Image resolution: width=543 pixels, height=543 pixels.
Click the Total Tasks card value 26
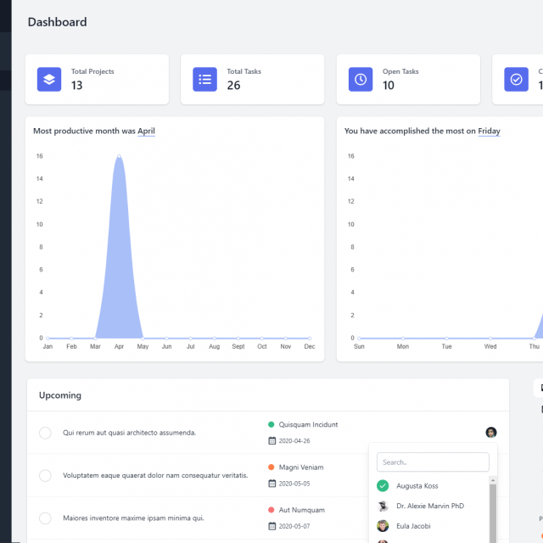[233, 85]
